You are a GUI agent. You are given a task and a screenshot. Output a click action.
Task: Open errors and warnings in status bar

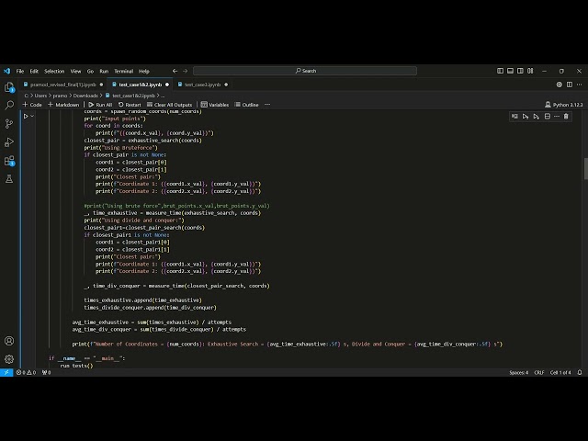[26, 372]
